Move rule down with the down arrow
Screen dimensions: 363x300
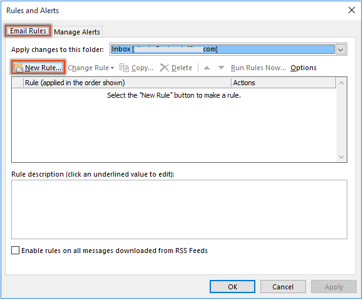[221, 68]
